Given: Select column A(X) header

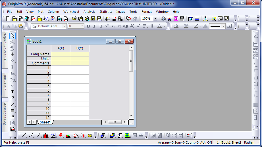Looking at the screenshot, I should (x=61, y=48).
